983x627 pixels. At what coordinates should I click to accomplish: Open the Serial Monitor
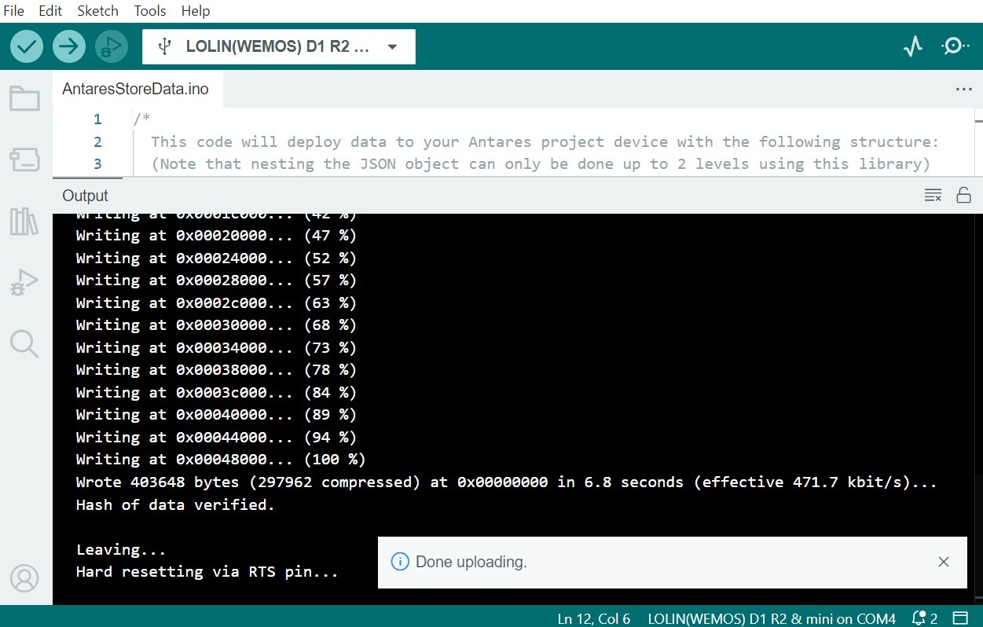[955, 46]
